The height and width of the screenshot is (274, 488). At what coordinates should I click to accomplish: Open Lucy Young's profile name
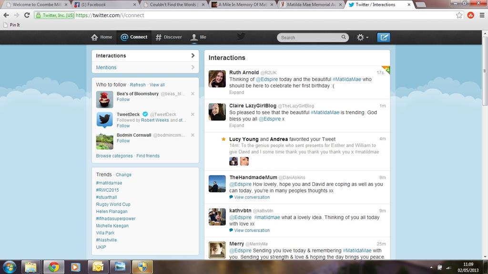pyautogui.click(x=244, y=139)
